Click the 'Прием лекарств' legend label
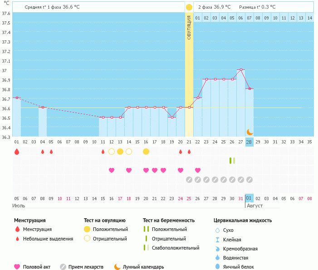 tap(86, 267)
